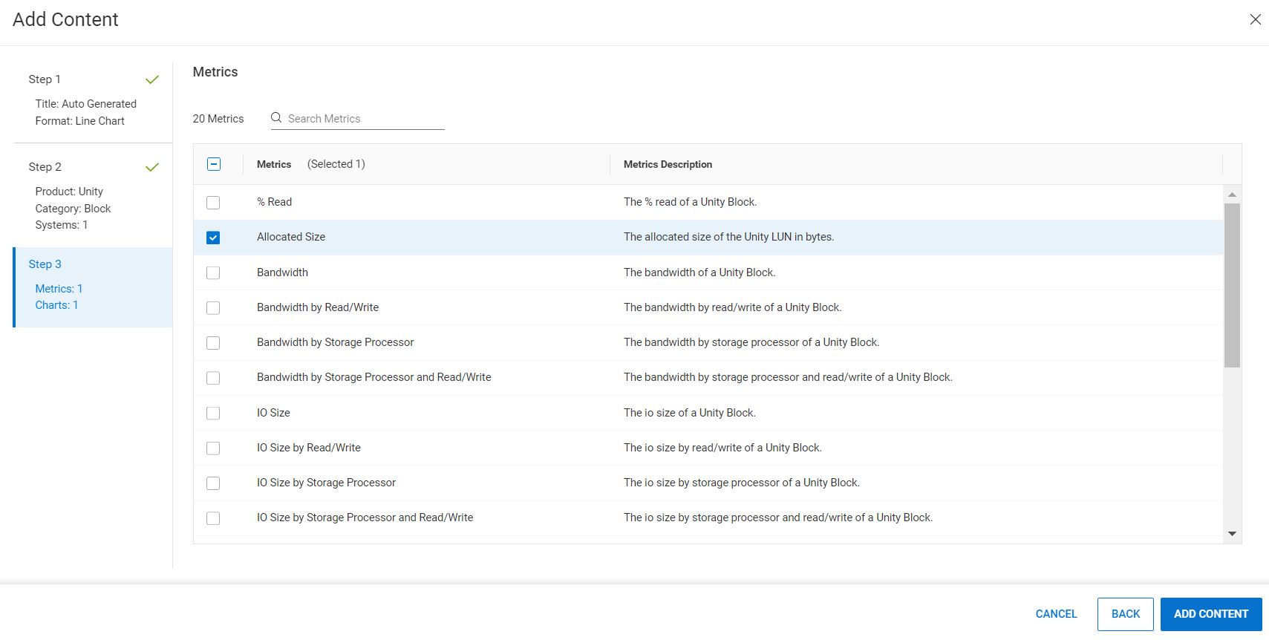
Task: Focus the Search Metrics field
Action: (x=364, y=119)
